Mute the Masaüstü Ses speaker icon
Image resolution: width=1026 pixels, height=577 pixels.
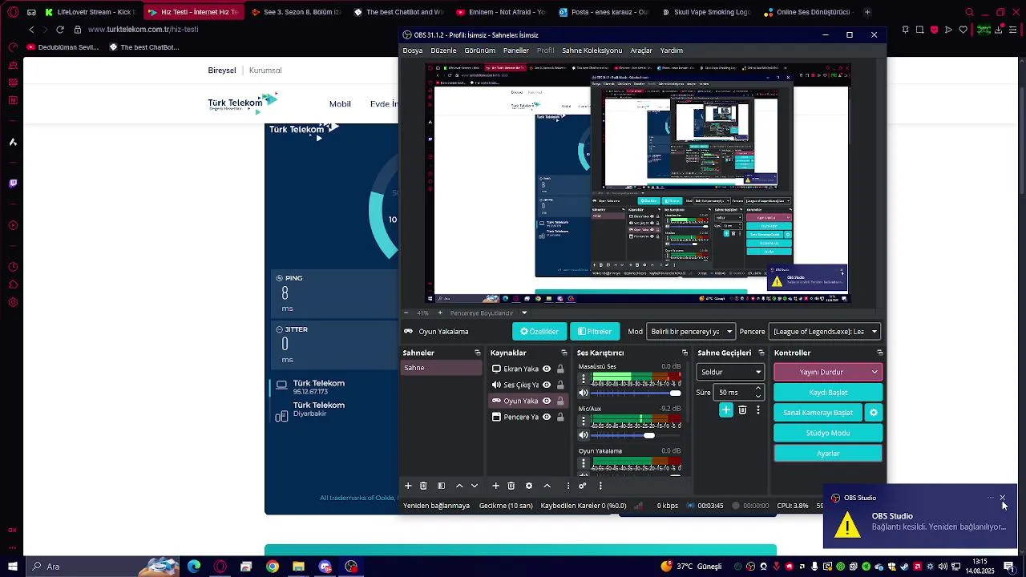584,393
